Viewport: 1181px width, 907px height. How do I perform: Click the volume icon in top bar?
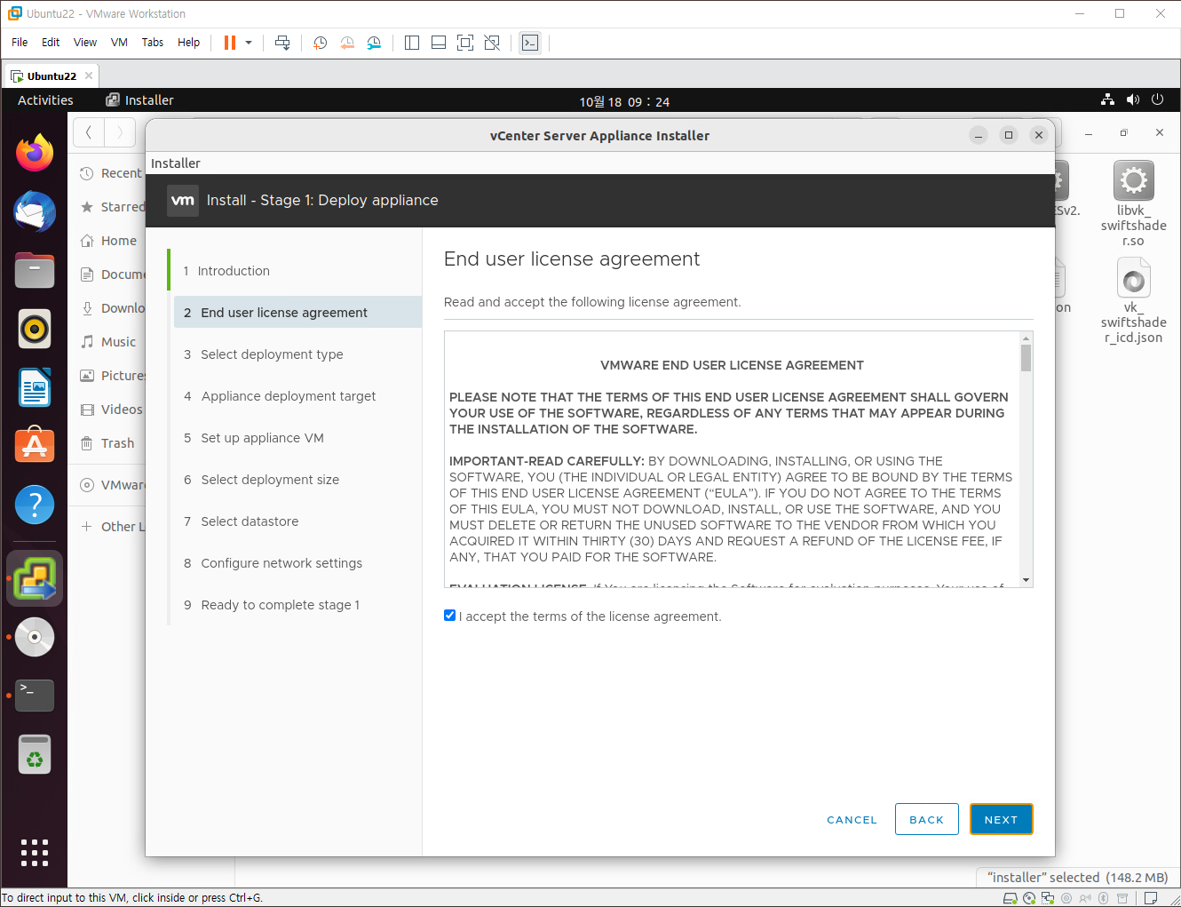[x=1132, y=100]
